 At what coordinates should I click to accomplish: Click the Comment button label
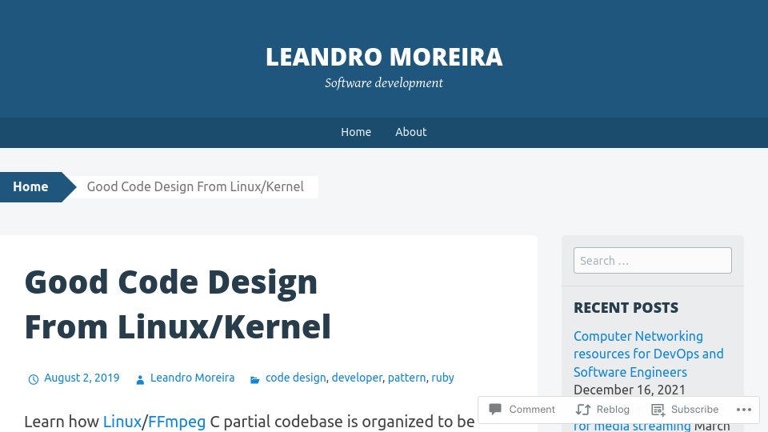pyautogui.click(x=531, y=410)
